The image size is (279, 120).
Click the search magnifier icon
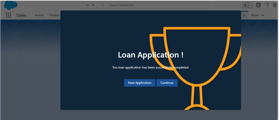point(103,5)
